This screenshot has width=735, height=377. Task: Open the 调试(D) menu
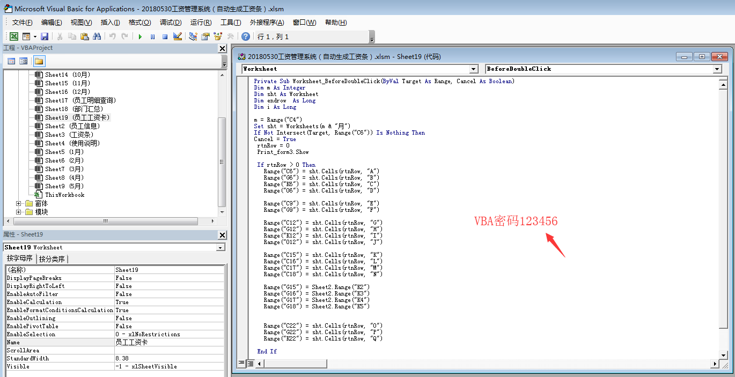pyautogui.click(x=171, y=23)
